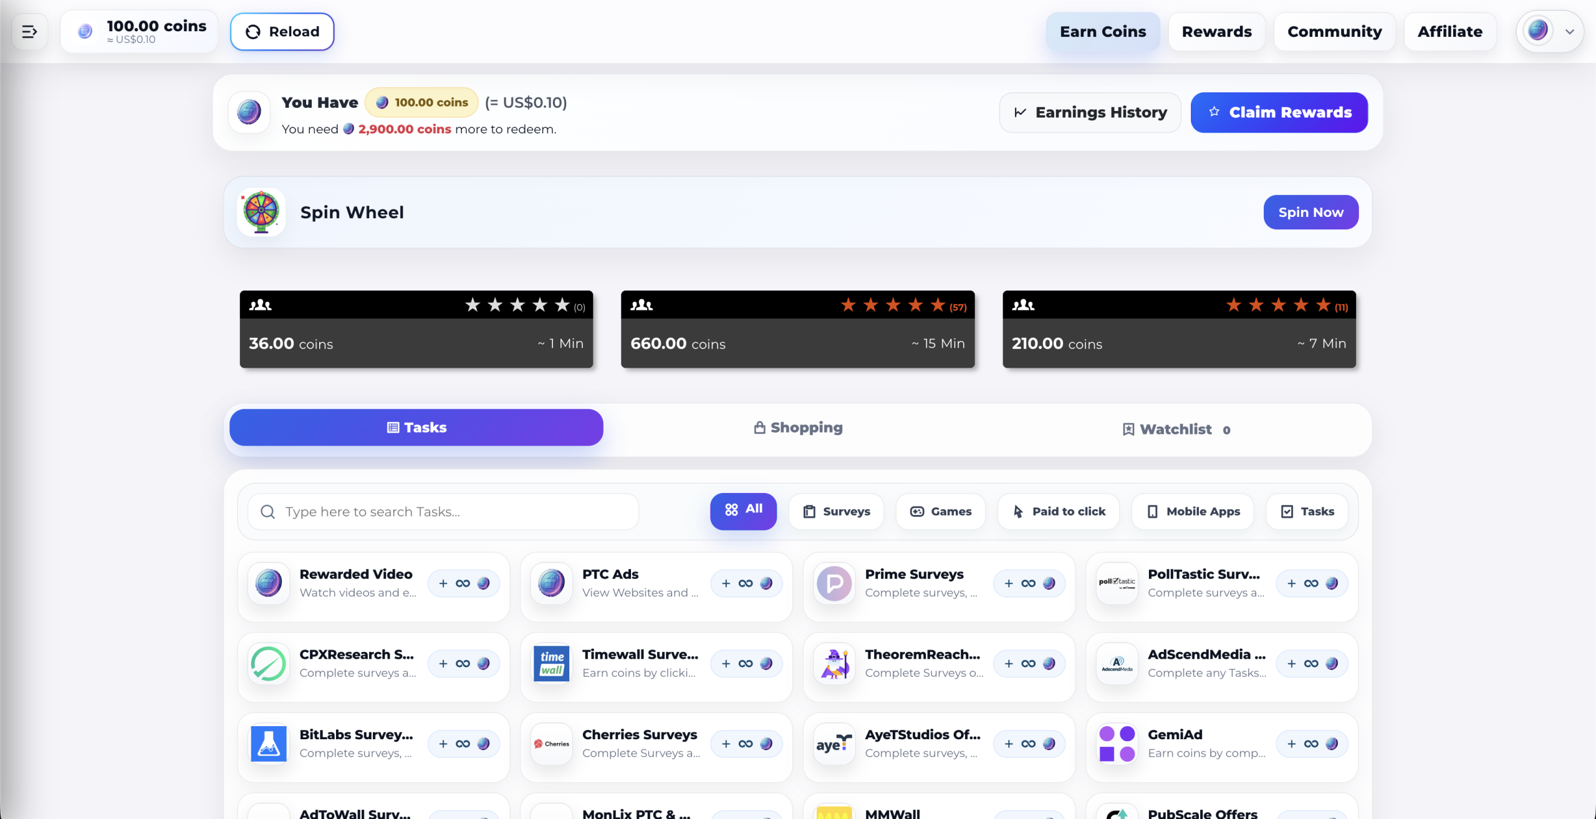Filter by Mobile Apps
This screenshot has width=1596, height=819.
[x=1193, y=512]
